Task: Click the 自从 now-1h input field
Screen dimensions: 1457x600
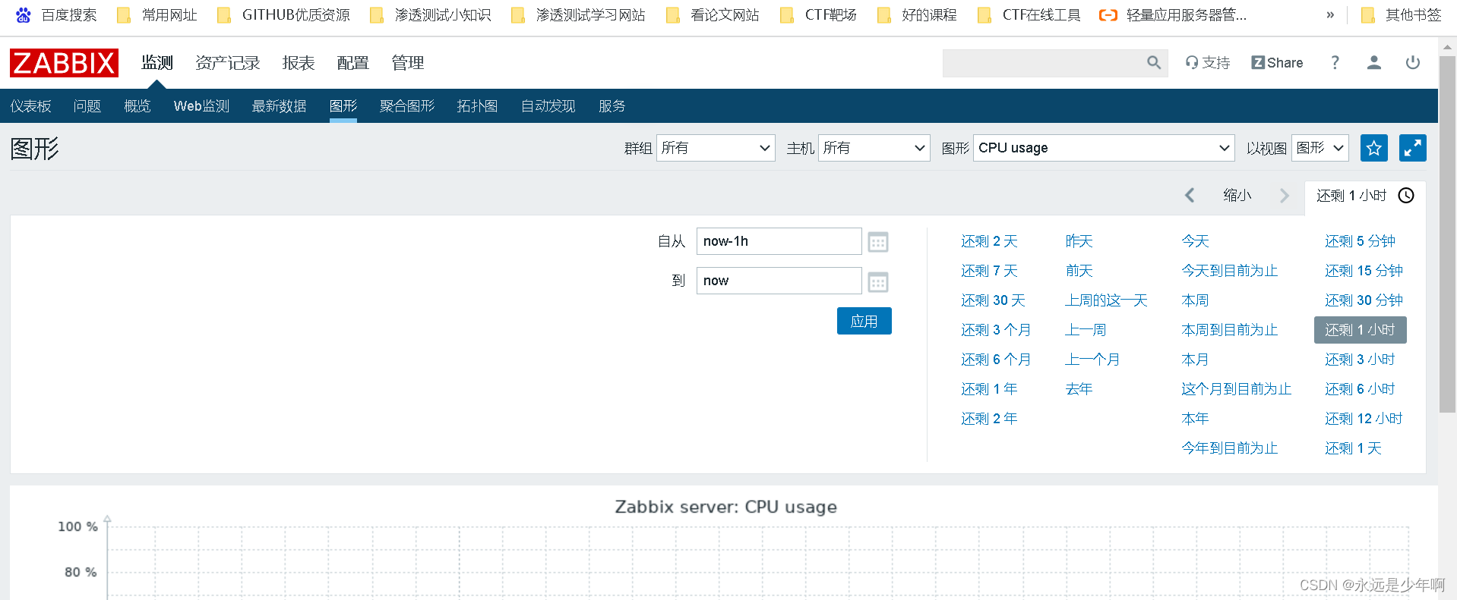Action: coord(779,241)
